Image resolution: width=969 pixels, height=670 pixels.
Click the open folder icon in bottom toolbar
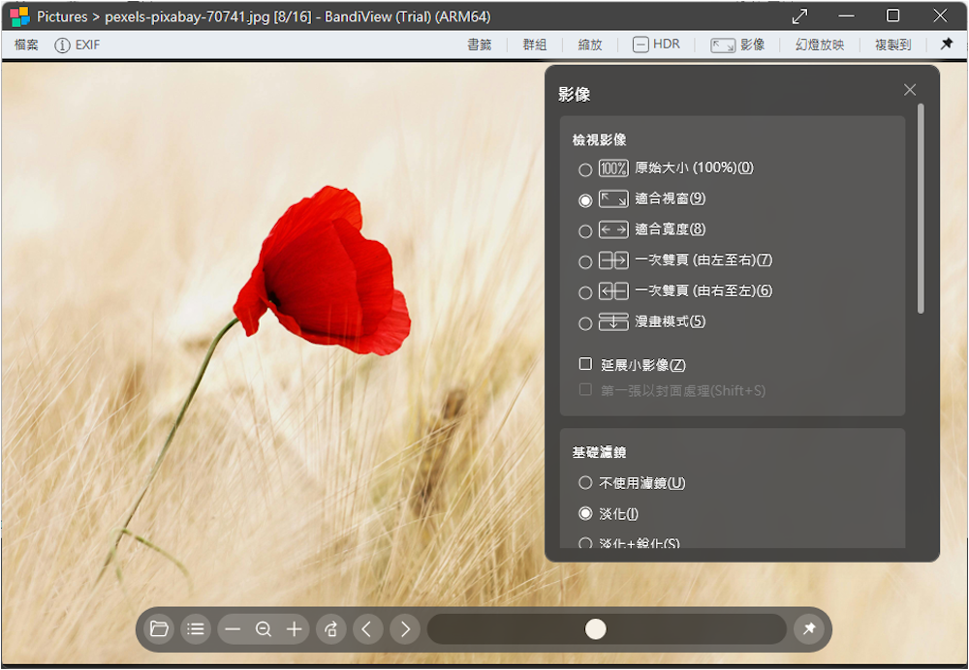tap(159, 629)
